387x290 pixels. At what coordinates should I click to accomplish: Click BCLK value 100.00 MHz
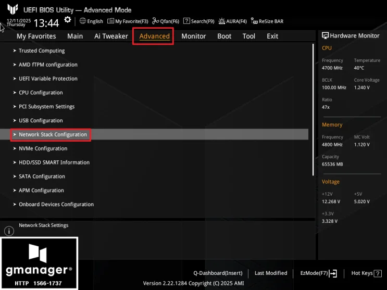(334, 87)
